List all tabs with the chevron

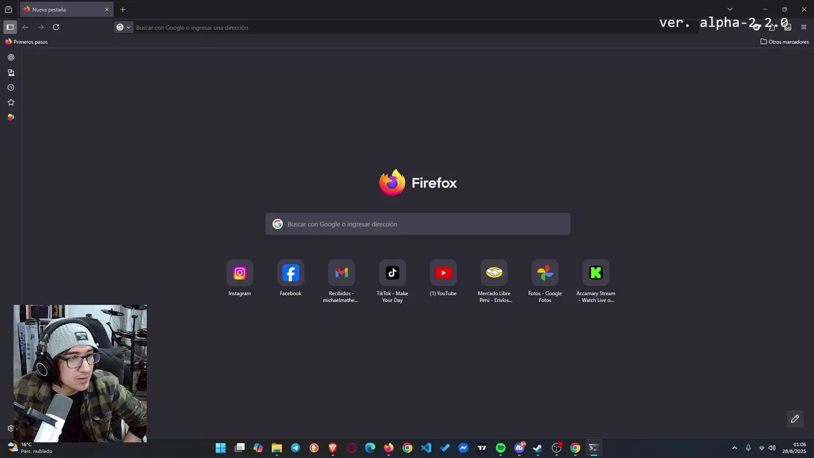730,10
